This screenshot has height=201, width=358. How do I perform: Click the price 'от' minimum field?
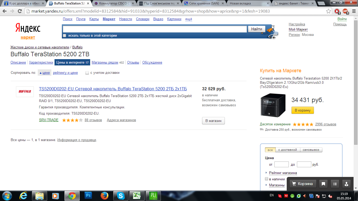[281, 164]
